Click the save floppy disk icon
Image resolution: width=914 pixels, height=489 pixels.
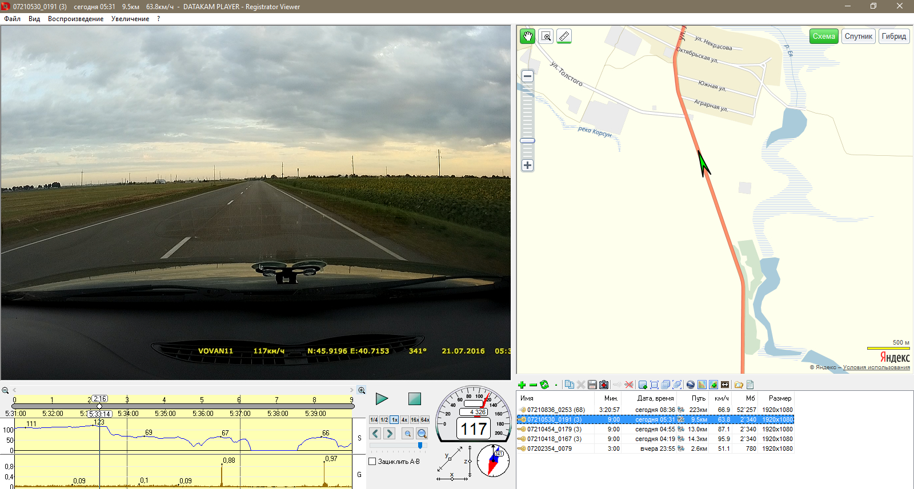[x=592, y=385]
